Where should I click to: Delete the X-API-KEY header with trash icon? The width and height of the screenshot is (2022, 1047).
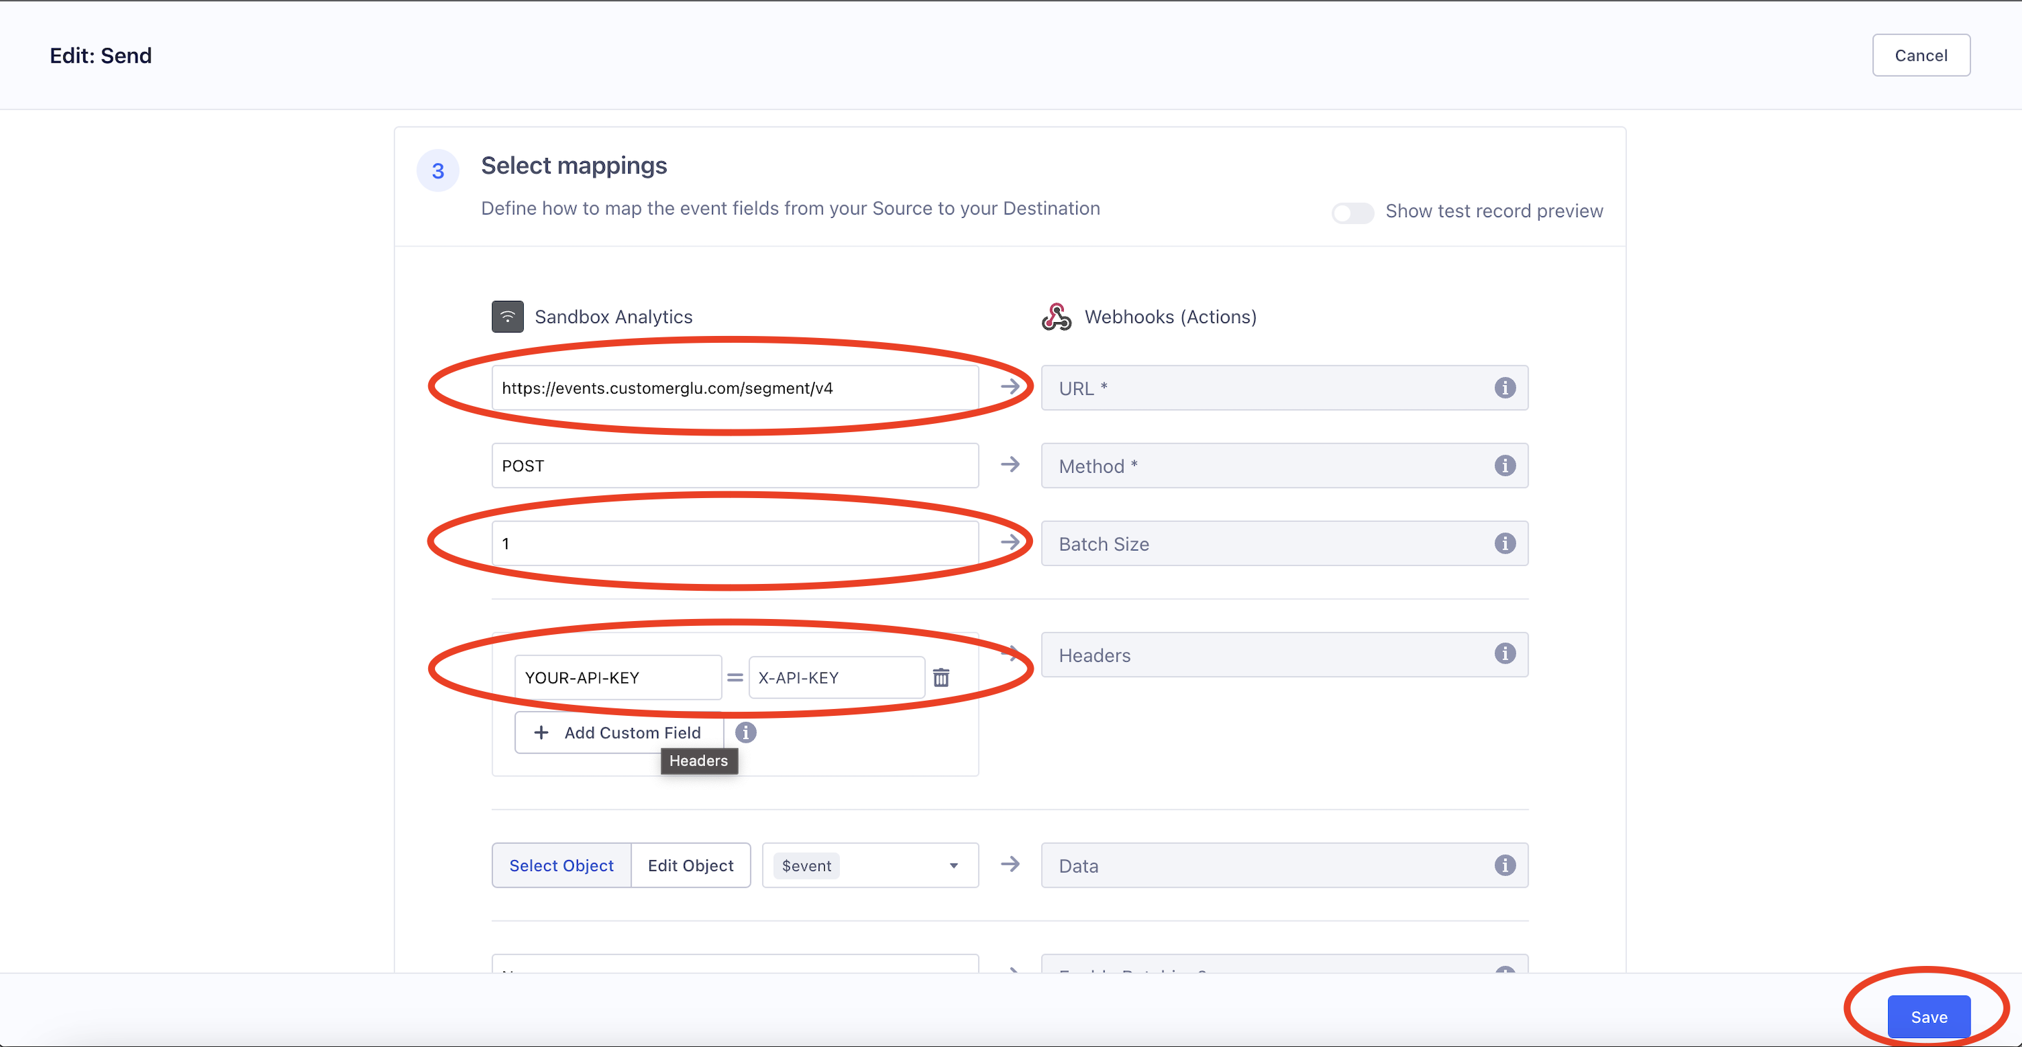click(x=941, y=677)
